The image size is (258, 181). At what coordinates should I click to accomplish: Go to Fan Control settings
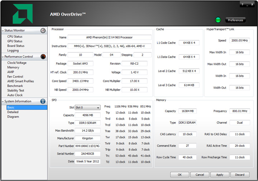pos(15,77)
